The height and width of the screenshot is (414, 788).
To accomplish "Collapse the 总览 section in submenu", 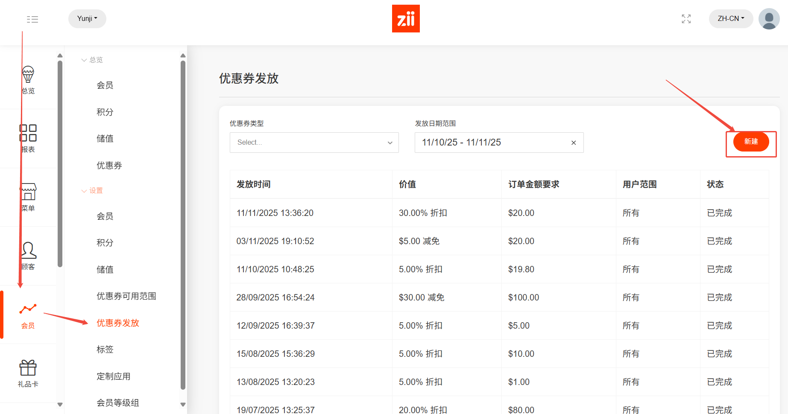I will click(x=92, y=60).
